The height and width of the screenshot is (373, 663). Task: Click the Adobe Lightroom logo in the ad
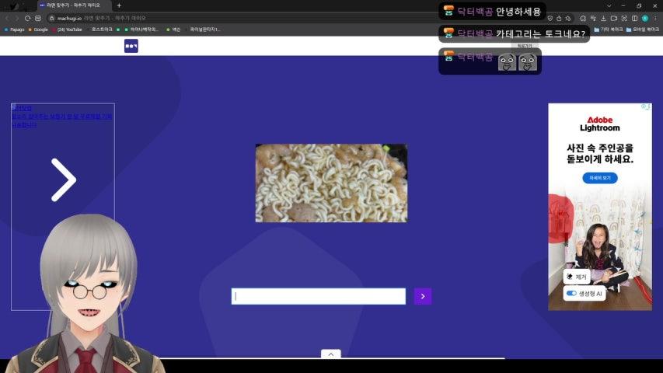pyautogui.click(x=599, y=124)
